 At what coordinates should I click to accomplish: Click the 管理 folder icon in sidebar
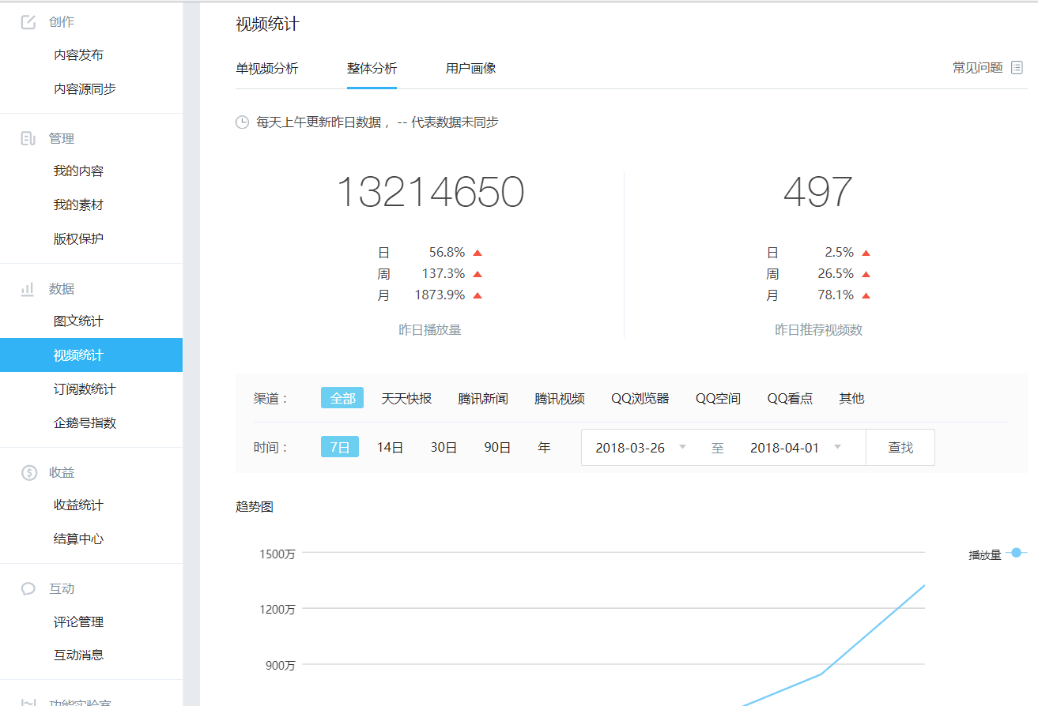coord(28,137)
